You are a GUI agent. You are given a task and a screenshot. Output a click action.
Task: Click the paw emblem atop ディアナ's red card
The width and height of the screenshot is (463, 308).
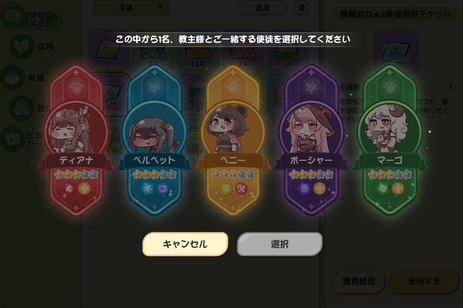[x=76, y=88]
